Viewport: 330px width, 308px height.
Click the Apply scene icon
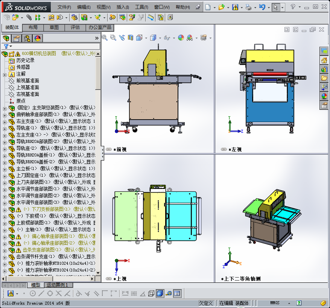pos(190,38)
